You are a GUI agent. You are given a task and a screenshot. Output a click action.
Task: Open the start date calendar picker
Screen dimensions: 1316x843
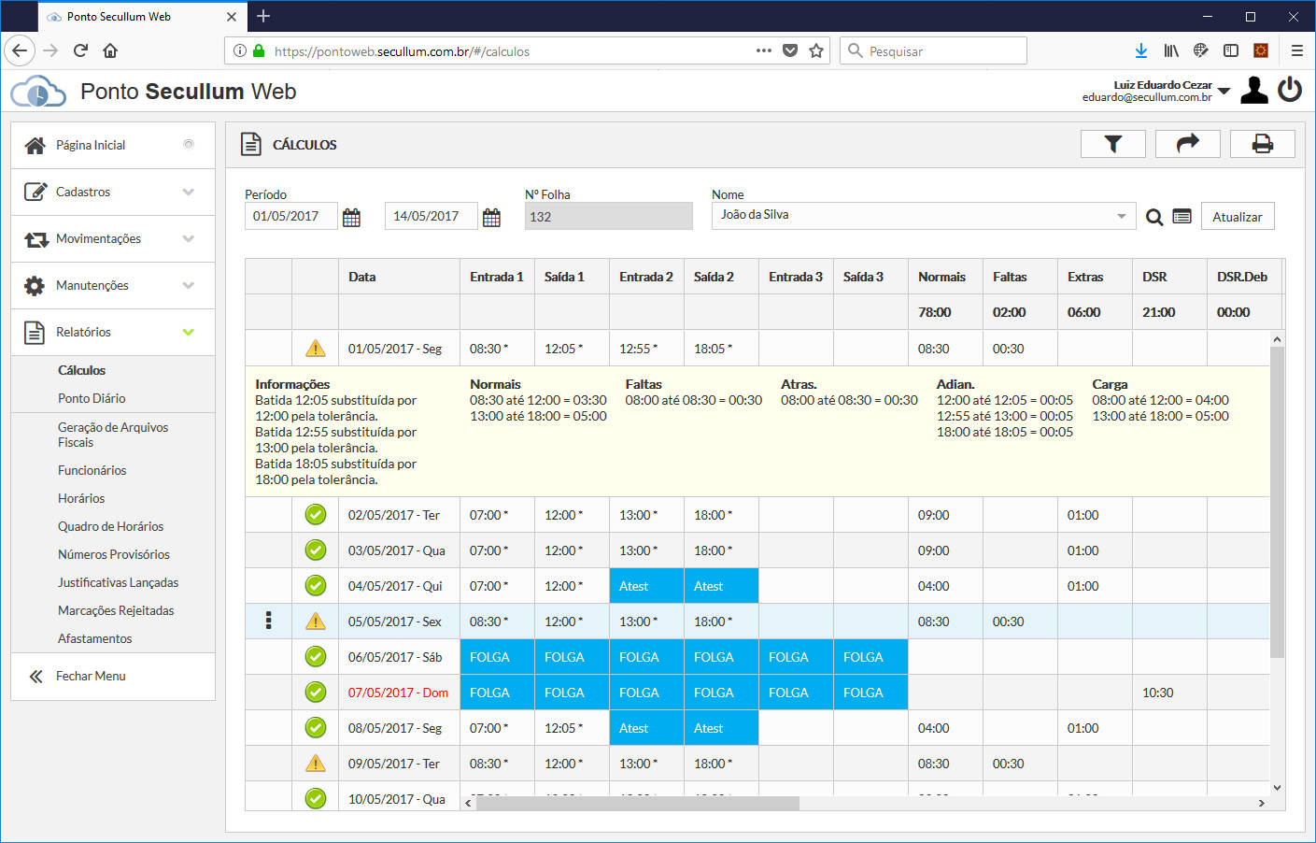click(x=351, y=218)
